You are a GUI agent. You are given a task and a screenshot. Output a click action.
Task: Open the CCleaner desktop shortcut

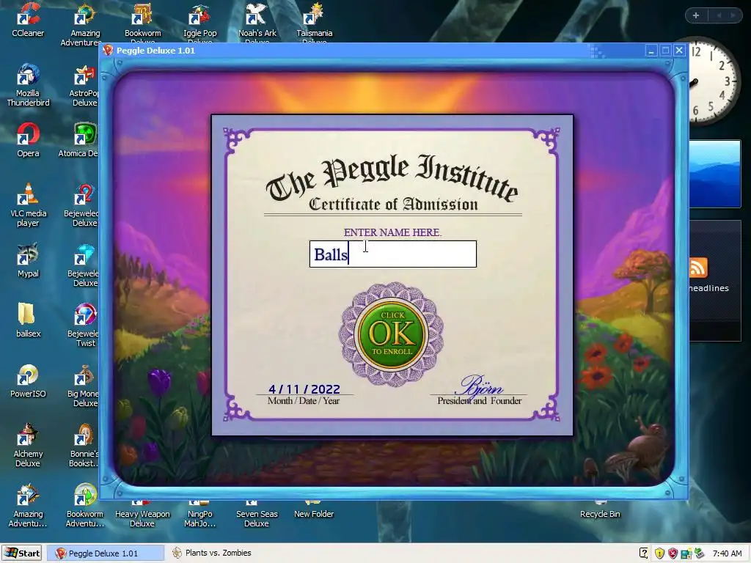(28, 20)
